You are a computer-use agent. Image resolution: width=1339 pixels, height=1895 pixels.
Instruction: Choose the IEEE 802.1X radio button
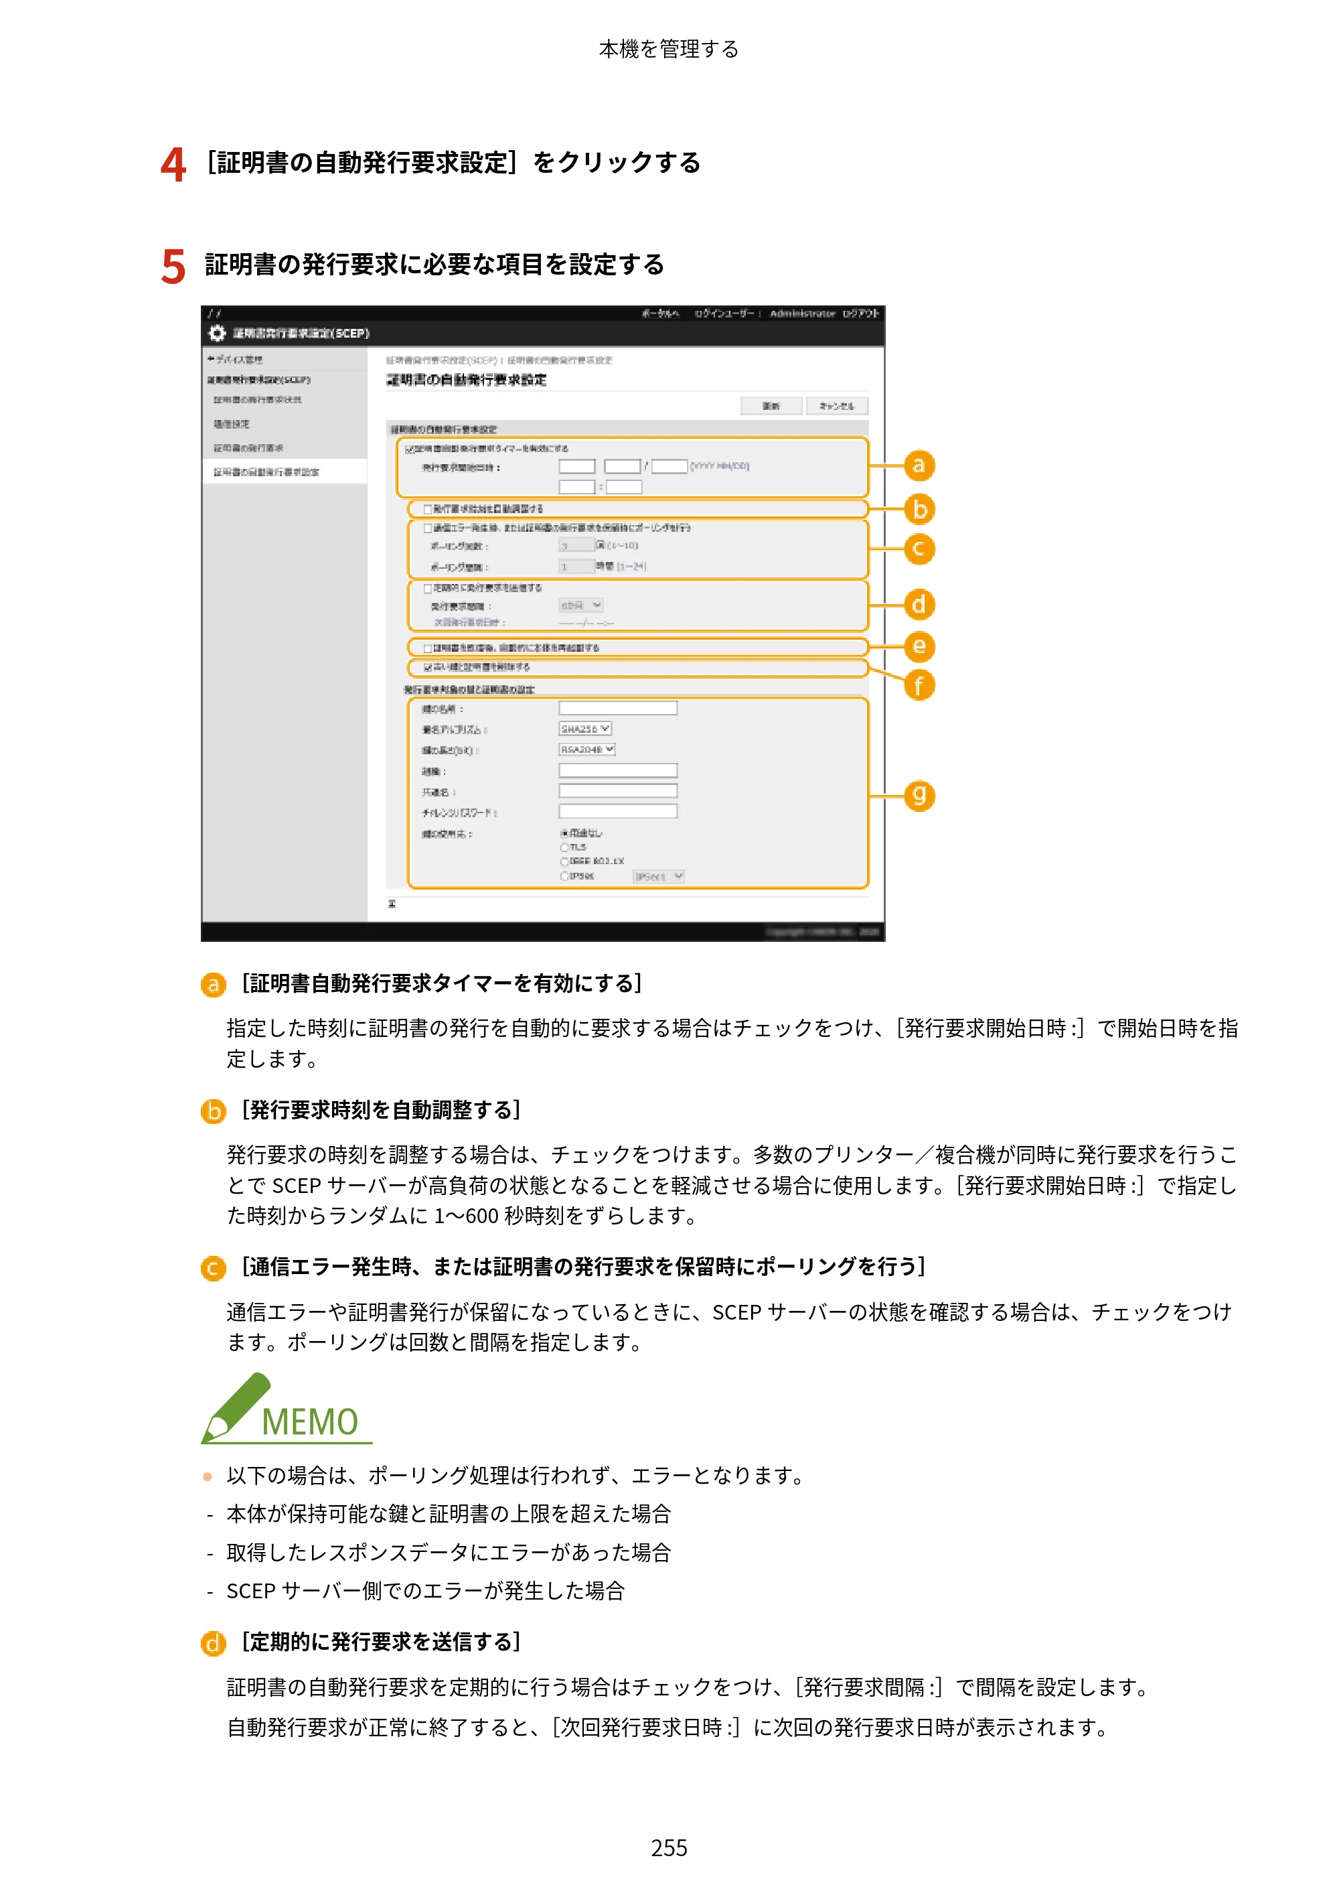(x=565, y=861)
